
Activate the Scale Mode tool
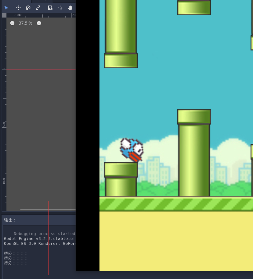(x=38, y=8)
